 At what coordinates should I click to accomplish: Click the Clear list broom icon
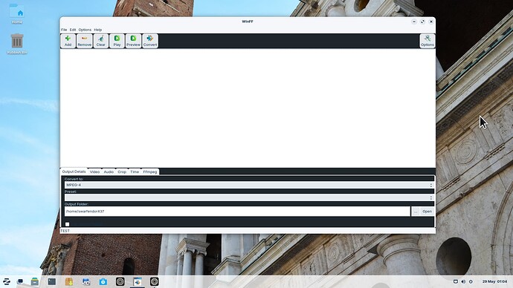coord(101,41)
